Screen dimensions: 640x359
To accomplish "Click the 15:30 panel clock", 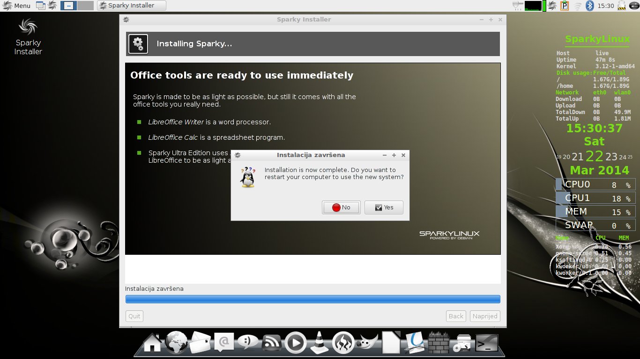I will point(606,6).
